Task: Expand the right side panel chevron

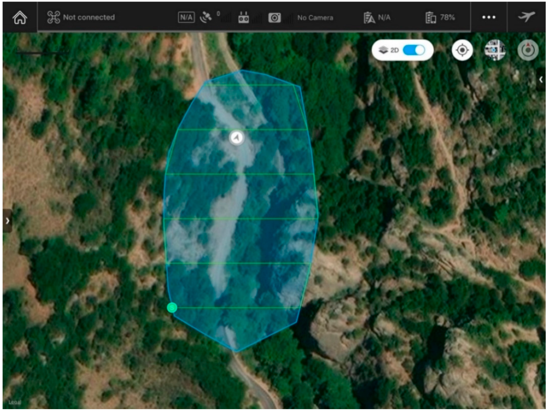Action: (541, 80)
